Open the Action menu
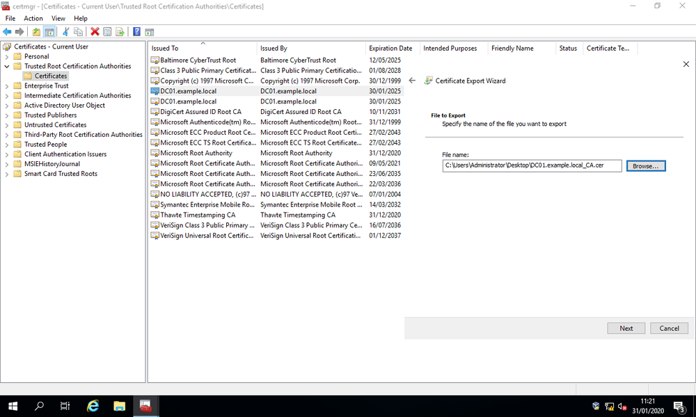Image resolution: width=696 pixels, height=417 pixels. point(33,18)
